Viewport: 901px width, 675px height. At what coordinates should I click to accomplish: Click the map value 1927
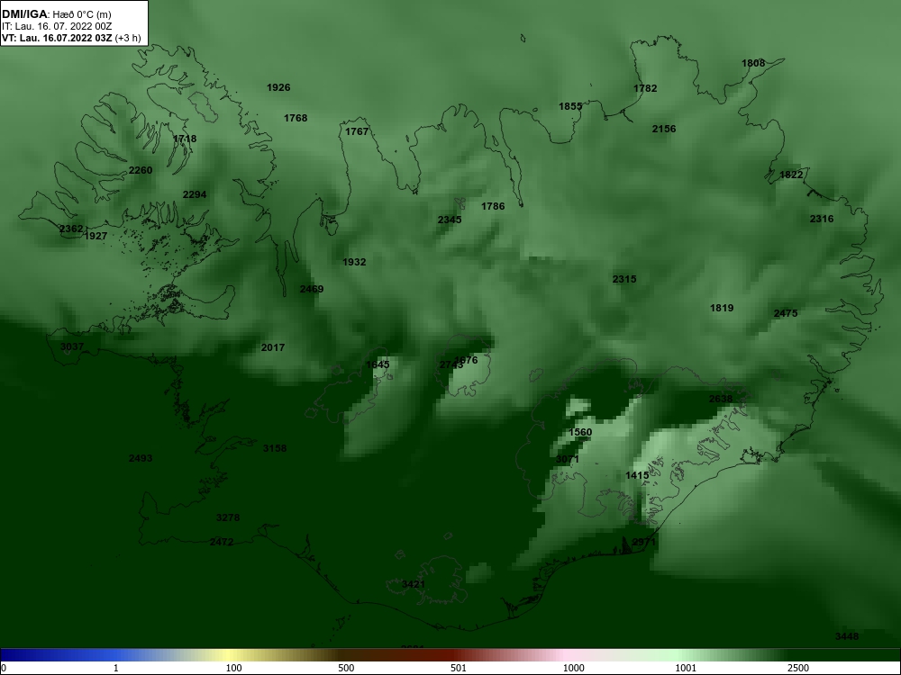pos(96,236)
